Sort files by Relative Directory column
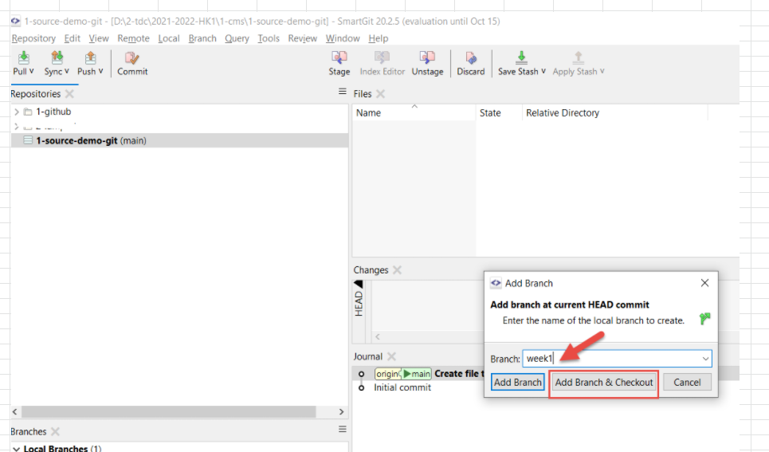This screenshot has height=452, width=769. click(614, 113)
